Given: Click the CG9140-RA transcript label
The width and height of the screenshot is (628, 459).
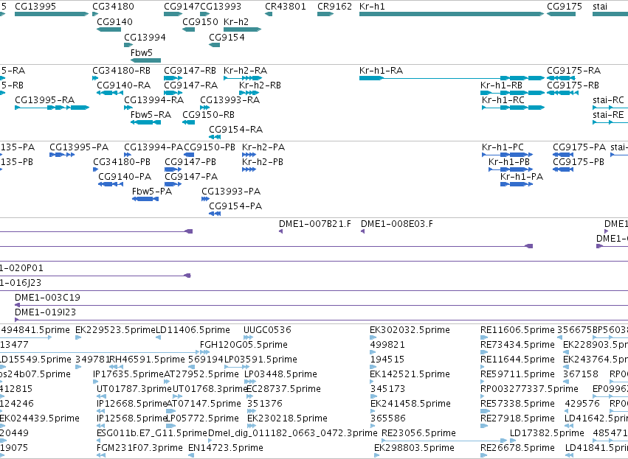Looking at the screenshot, I should click(124, 85).
